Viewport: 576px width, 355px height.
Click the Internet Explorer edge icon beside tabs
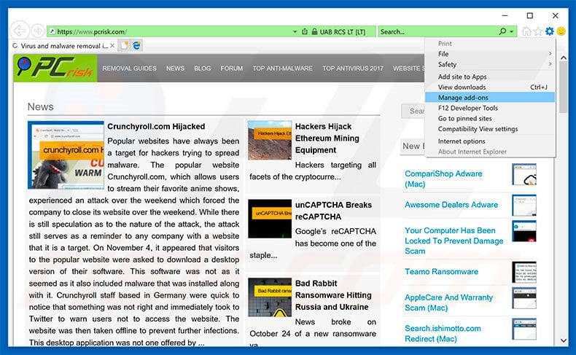coord(136,45)
